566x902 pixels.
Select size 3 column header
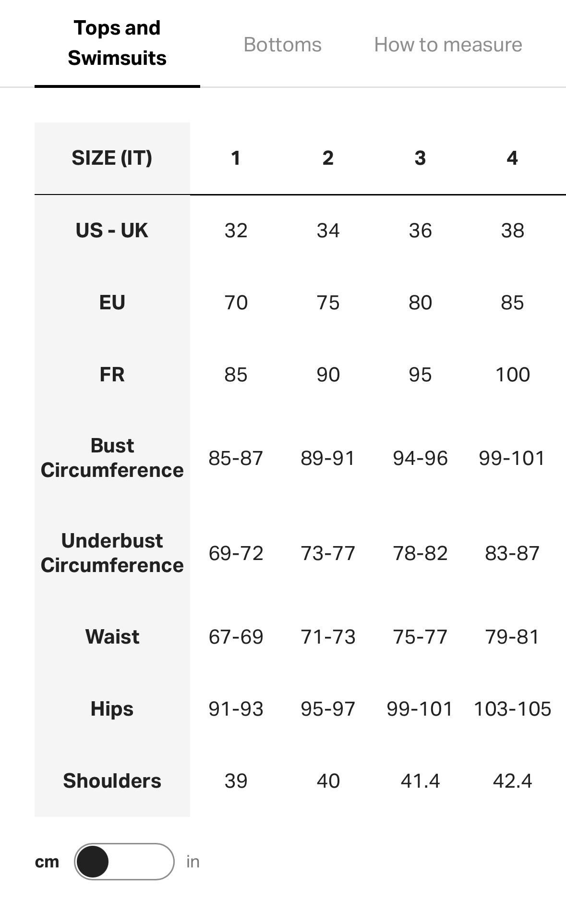click(420, 158)
